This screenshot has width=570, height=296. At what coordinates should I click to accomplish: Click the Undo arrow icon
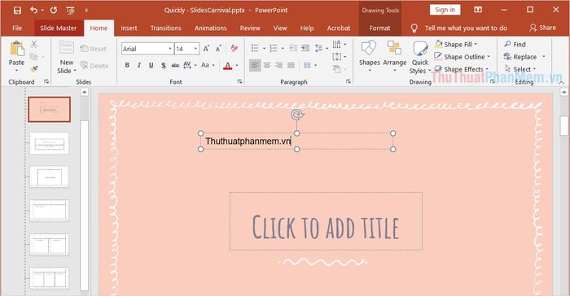(x=34, y=11)
